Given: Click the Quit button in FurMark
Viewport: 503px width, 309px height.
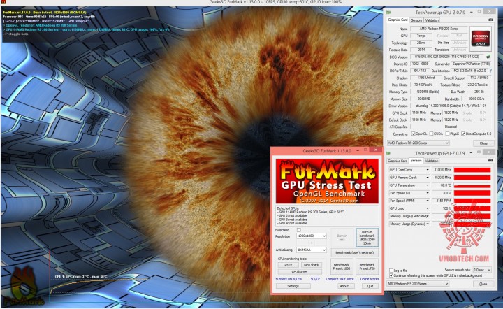Looking at the screenshot, I should (370, 286).
